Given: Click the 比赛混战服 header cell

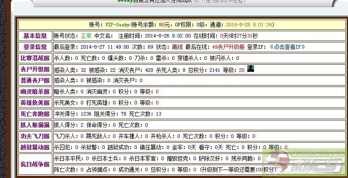Looking at the screenshot, I should coord(35,58).
